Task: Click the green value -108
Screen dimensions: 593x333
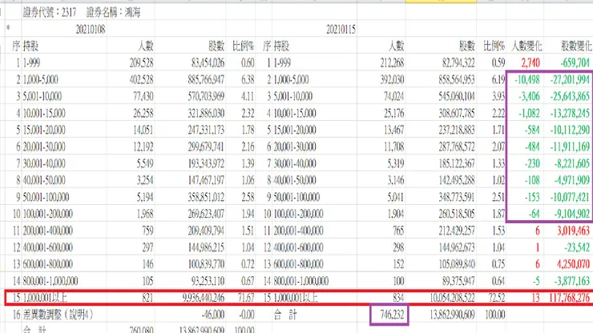Action: [x=532, y=180]
